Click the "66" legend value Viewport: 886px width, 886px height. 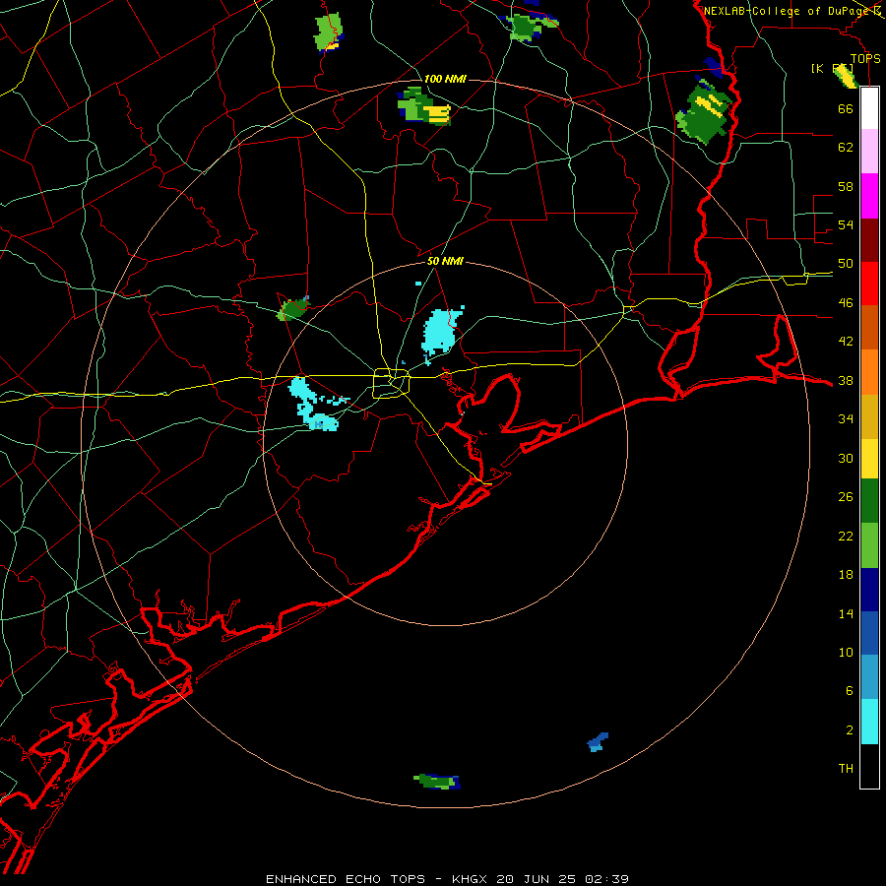click(846, 109)
